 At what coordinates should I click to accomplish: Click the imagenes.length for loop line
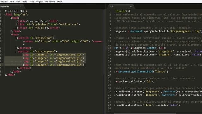pyautogui.click(x=140, y=48)
